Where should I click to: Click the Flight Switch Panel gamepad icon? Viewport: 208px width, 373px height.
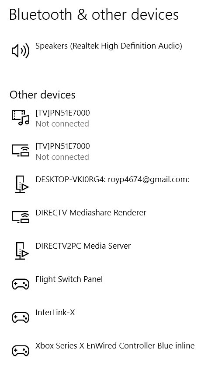(21, 284)
